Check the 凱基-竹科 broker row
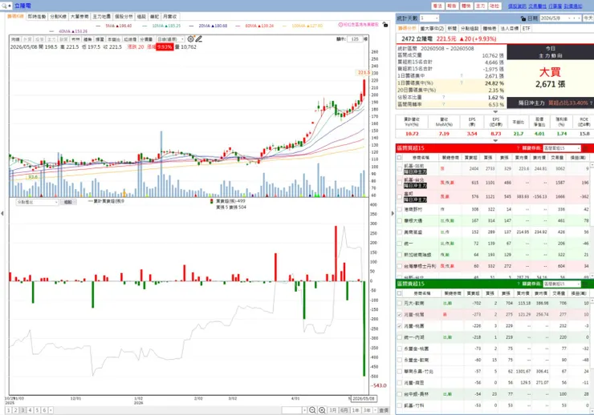The width and height of the screenshot is (594, 415). 399,405
